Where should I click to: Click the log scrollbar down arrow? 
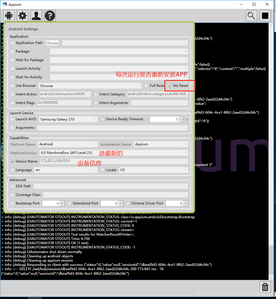coord(271,278)
